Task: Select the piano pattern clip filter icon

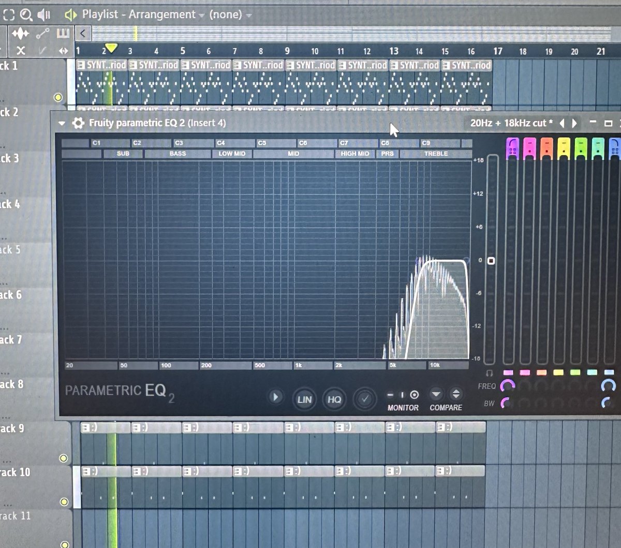Action: 63,34
